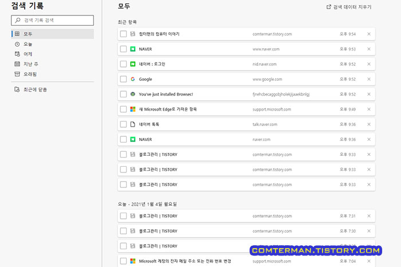This screenshot has height=267, width=401.
Task: Tick the checkbox of the www.naver.com row
Action: click(x=123, y=49)
